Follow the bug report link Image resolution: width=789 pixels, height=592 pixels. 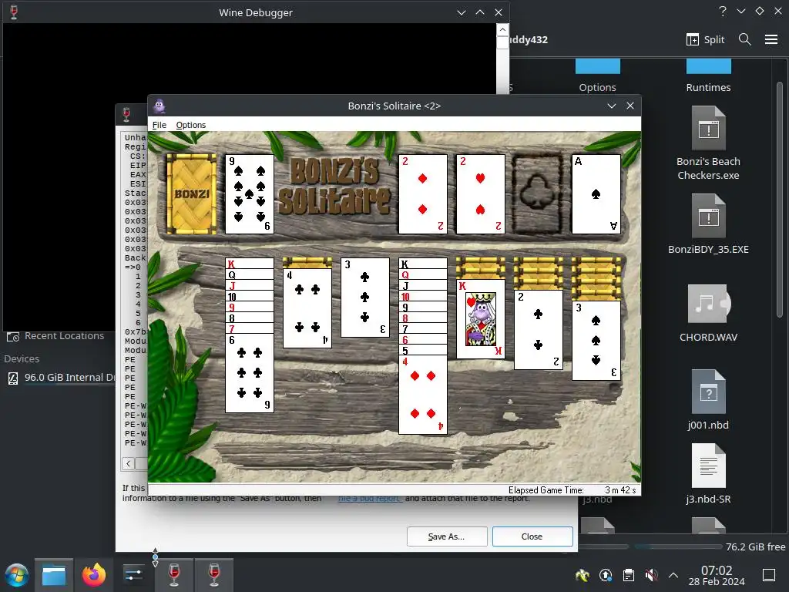tap(370, 499)
